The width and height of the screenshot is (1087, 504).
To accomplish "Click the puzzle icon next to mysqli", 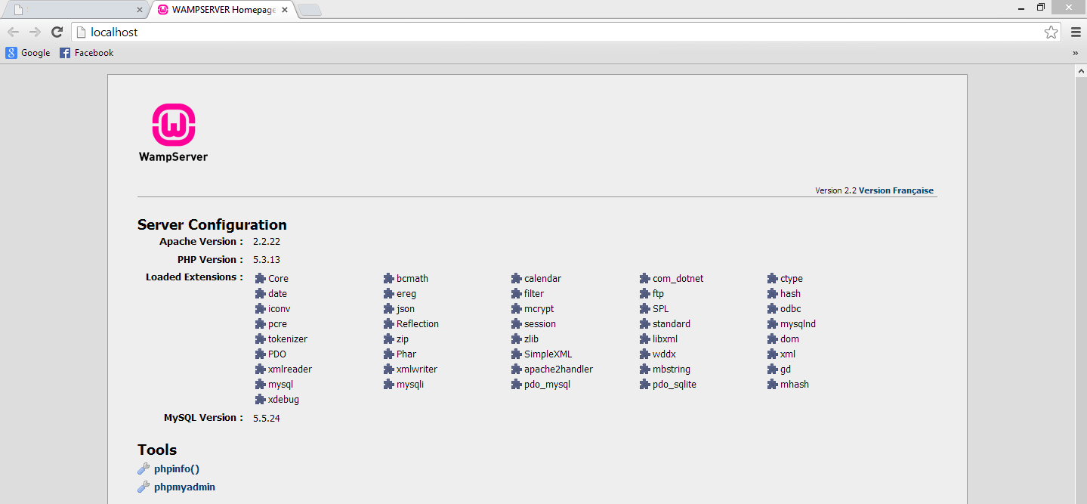I will 389,385.
